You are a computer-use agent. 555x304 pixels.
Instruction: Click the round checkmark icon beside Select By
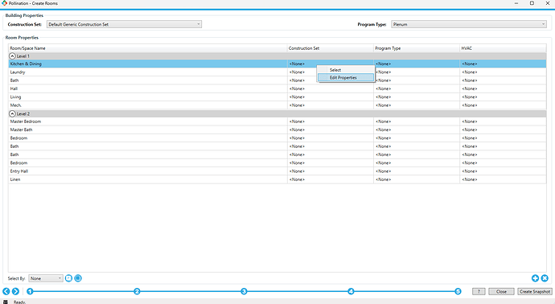pos(68,278)
